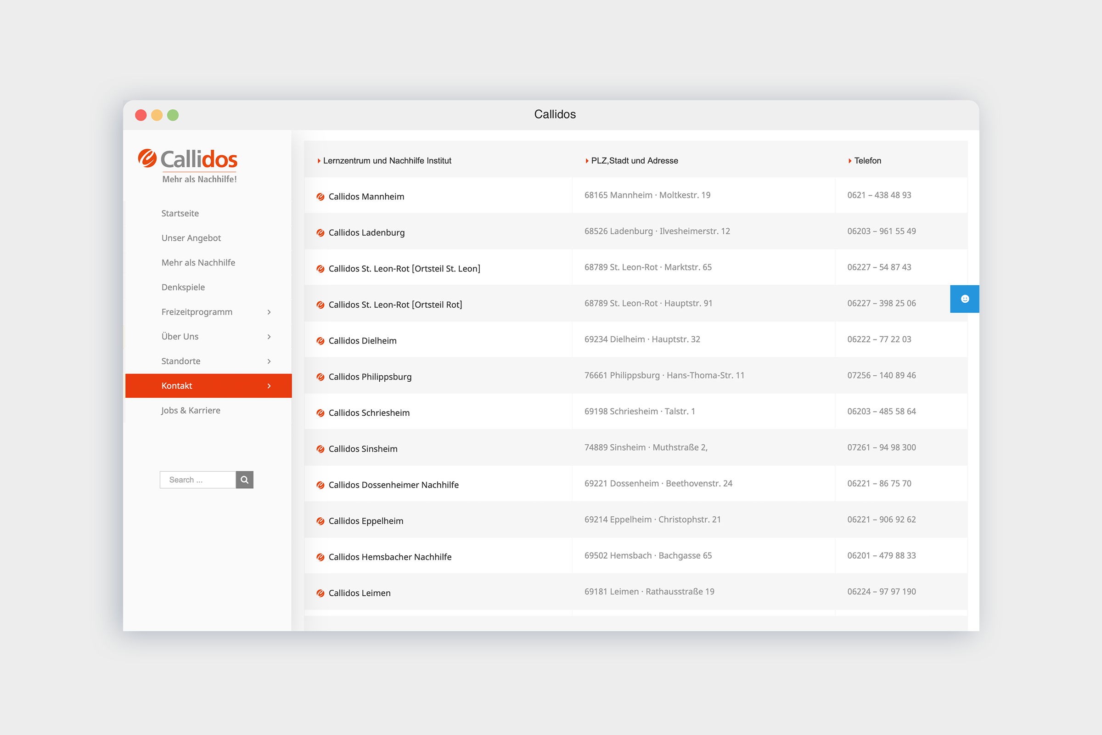Expand the Standorte submenu chevron
Image resolution: width=1102 pixels, height=735 pixels.
pyautogui.click(x=269, y=362)
